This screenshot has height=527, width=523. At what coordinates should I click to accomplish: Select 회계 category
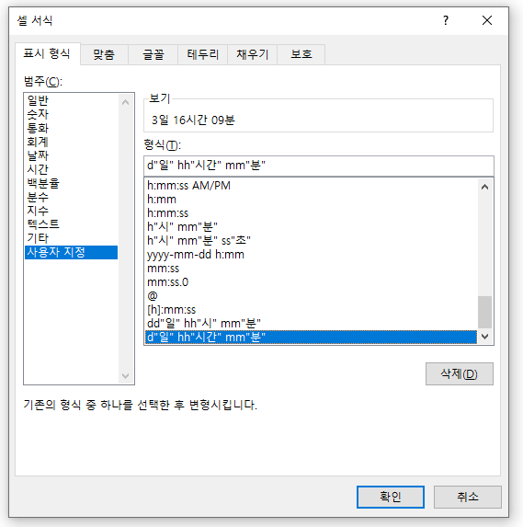[x=71, y=142]
